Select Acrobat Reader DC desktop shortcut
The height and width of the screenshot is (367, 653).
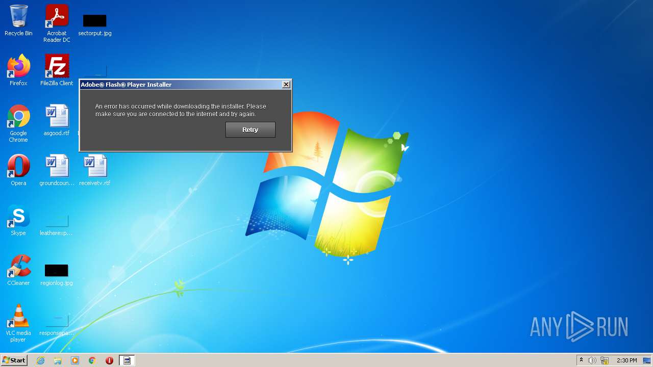point(57,23)
